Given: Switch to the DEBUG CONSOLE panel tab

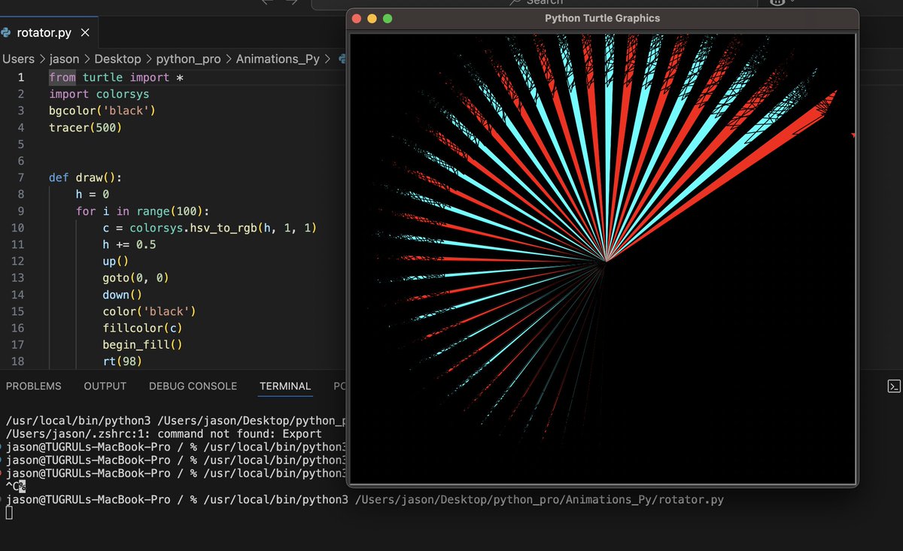Looking at the screenshot, I should click(x=193, y=386).
